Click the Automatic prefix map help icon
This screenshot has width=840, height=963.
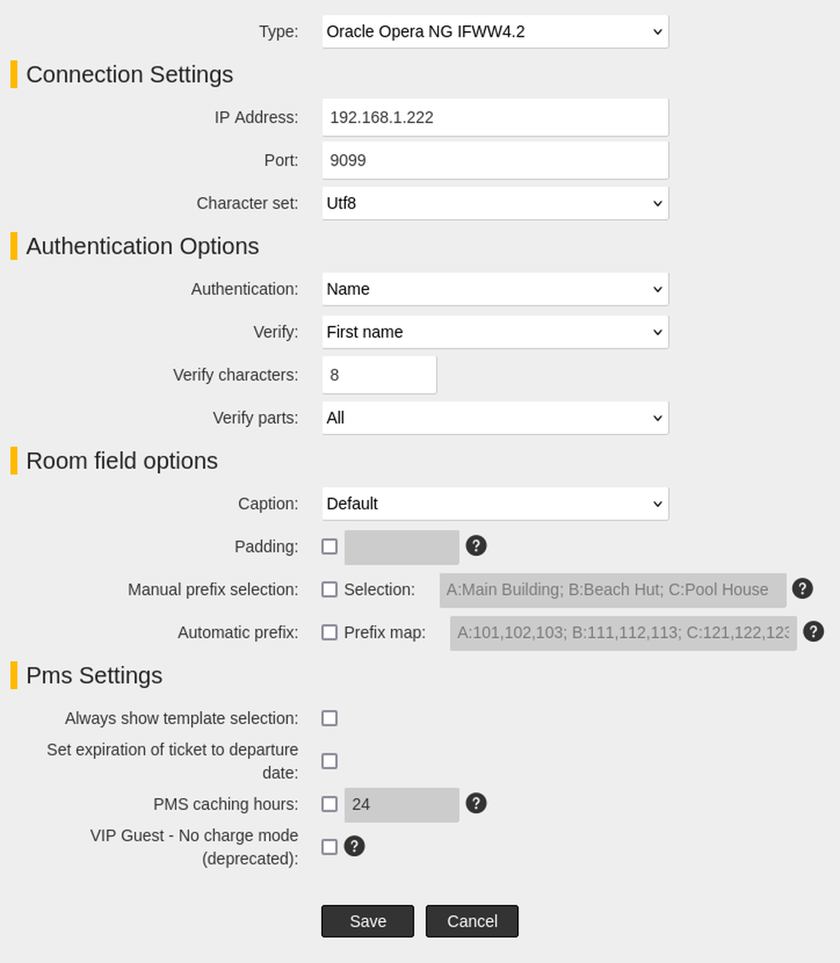(813, 632)
